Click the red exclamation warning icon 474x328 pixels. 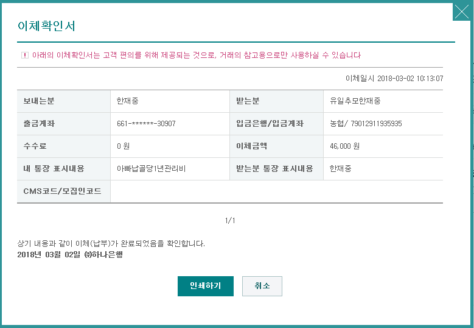click(x=25, y=55)
